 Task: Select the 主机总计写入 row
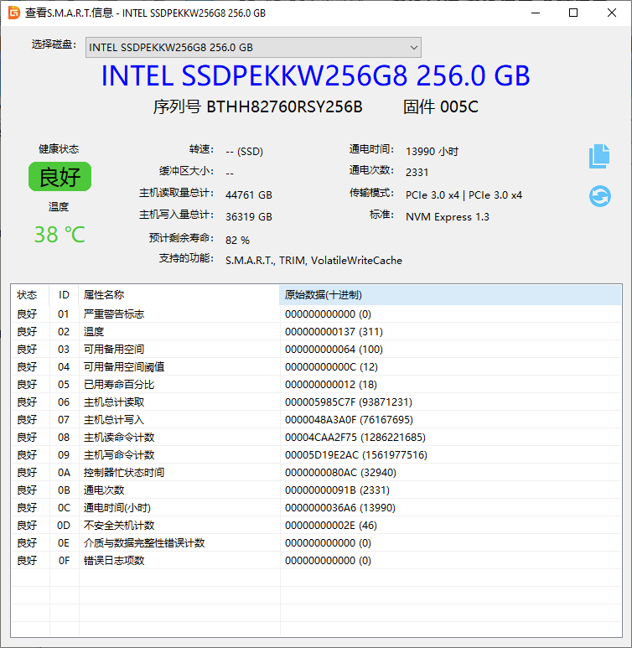pos(316,419)
